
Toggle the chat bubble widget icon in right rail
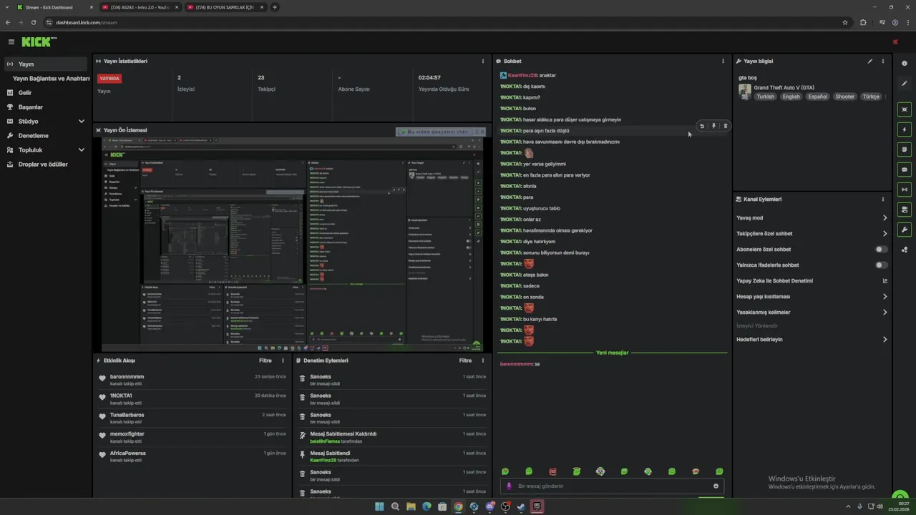click(x=905, y=170)
